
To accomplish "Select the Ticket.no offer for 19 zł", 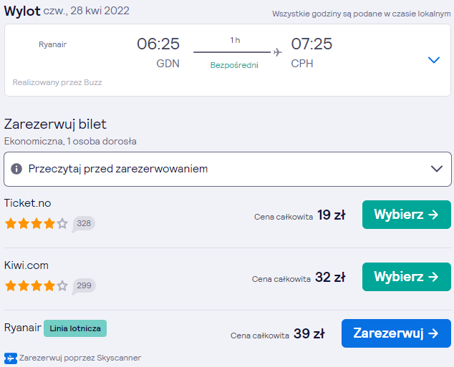I will [x=407, y=215].
